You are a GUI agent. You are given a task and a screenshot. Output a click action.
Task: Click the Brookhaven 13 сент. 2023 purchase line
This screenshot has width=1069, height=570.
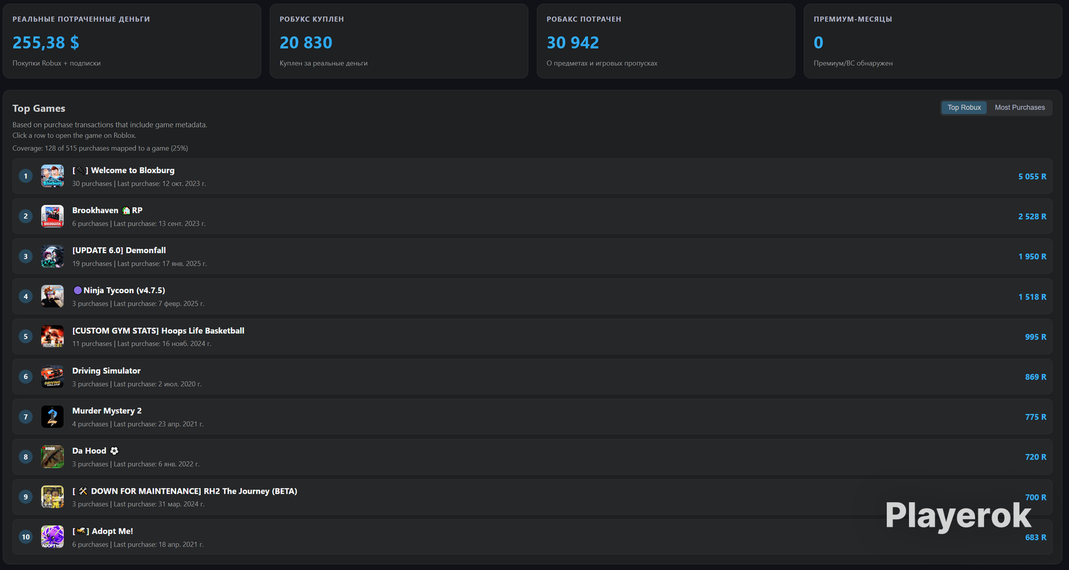tap(139, 223)
